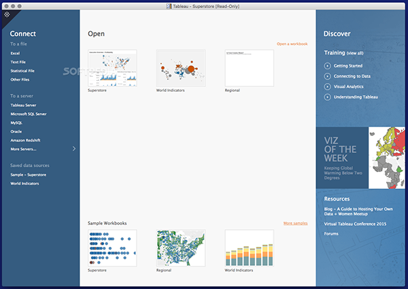Click the Viz of the Week map image
The width and height of the screenshot is (408, 289).
click(387, 158)
